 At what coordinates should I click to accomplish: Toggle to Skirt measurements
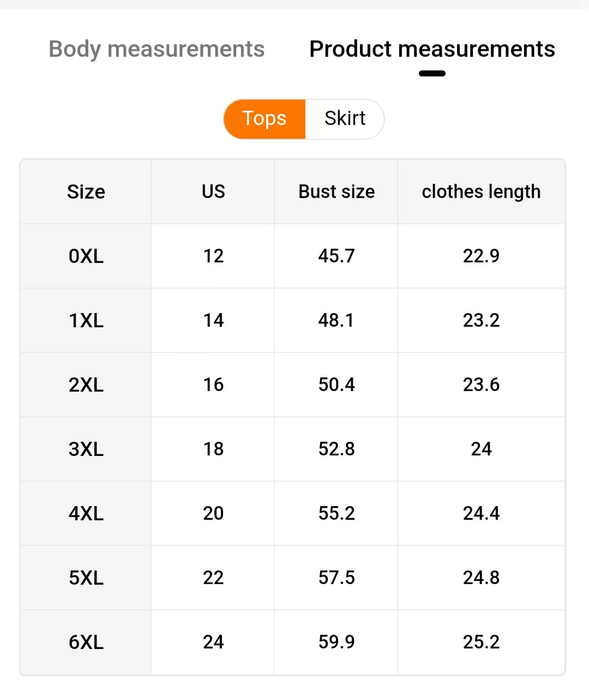pos(345,118)
